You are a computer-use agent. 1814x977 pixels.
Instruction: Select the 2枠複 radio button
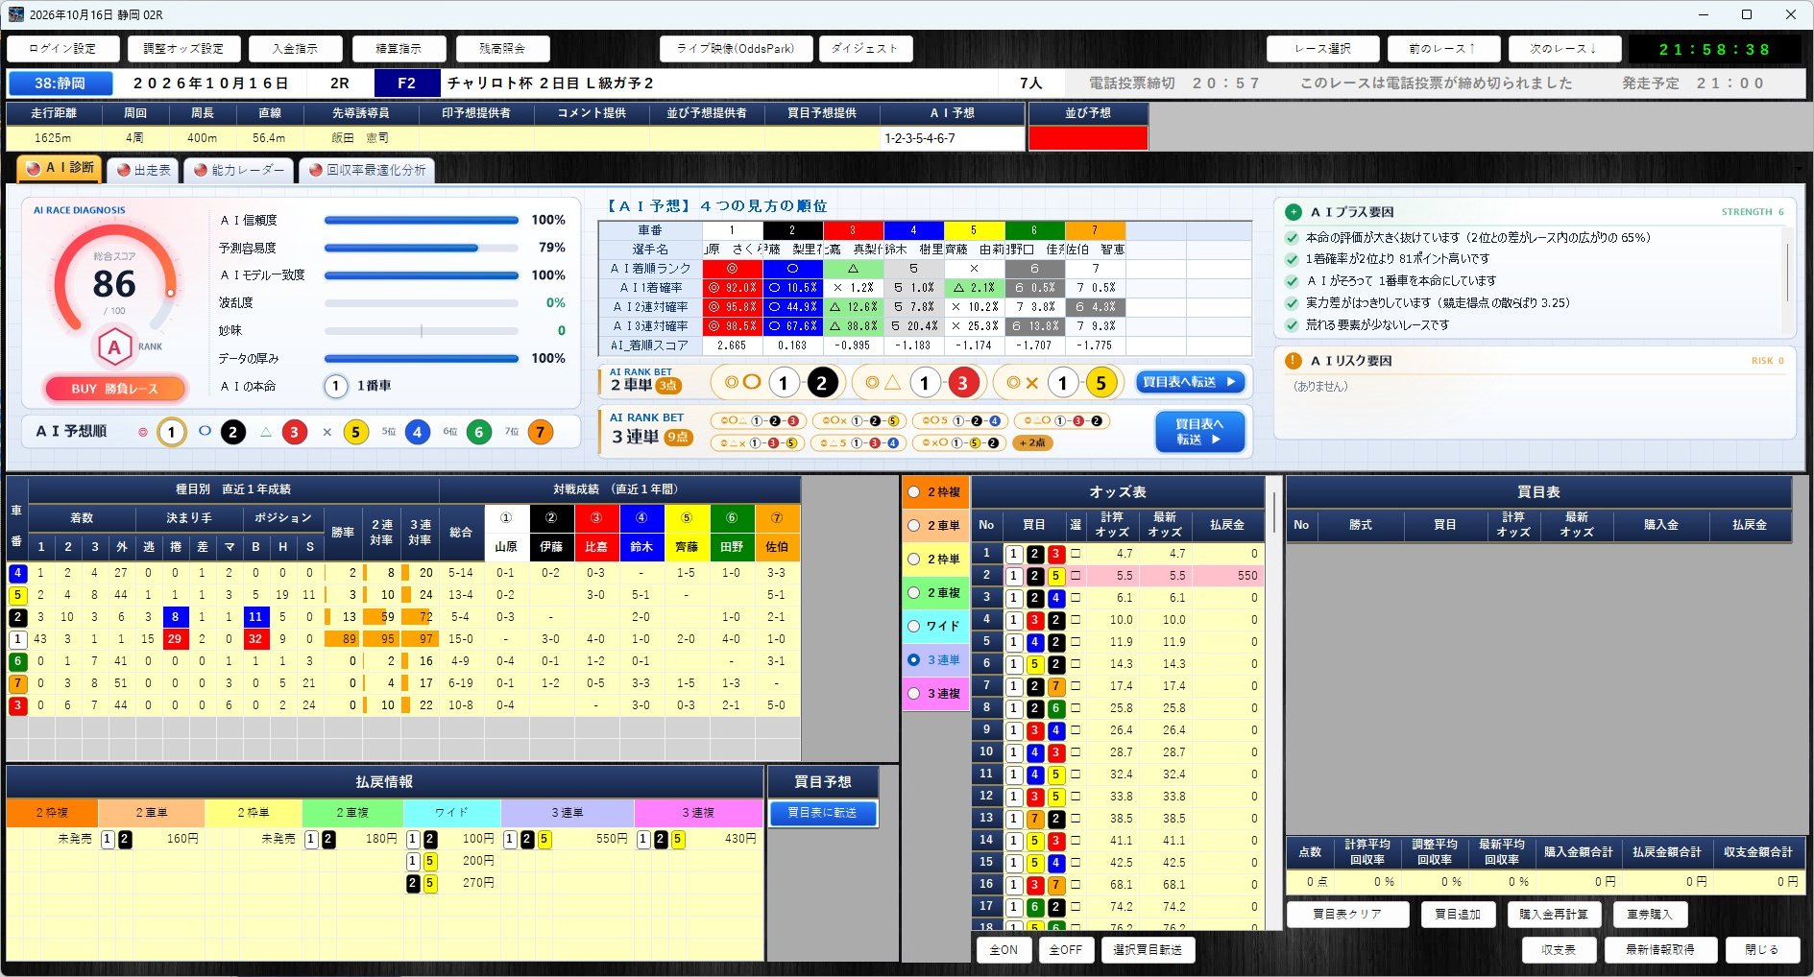[x=914, y=492]
